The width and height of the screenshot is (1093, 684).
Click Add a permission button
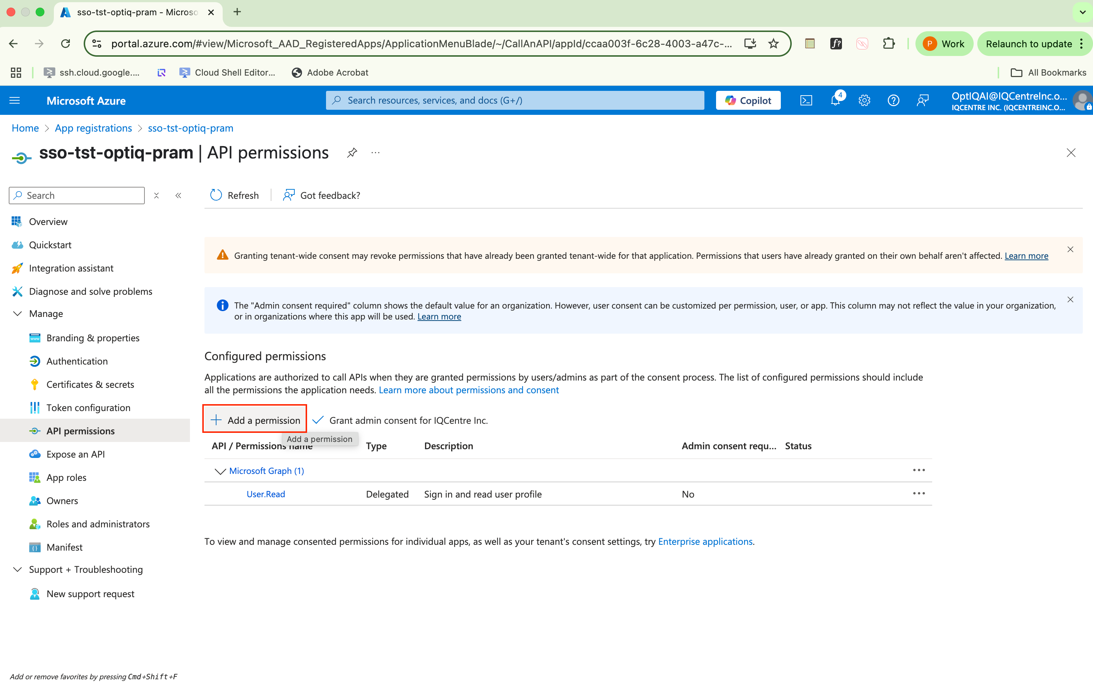255,420
